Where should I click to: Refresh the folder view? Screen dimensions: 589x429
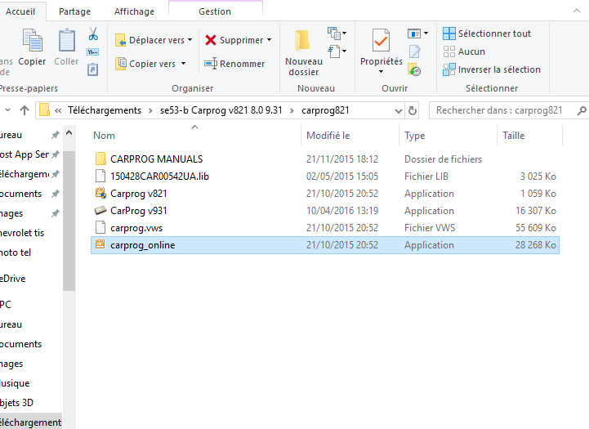[x=413, y=111]
